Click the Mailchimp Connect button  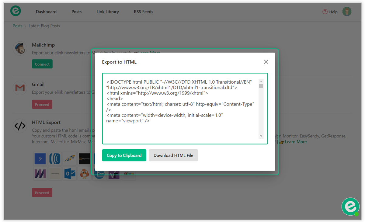[x=42, y=64]
